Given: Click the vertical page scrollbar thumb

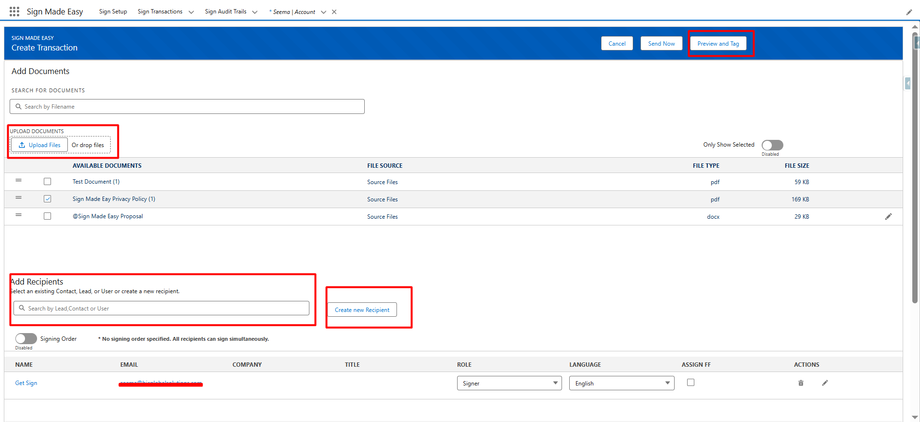Looking at the screenshot, I should 915,168.
